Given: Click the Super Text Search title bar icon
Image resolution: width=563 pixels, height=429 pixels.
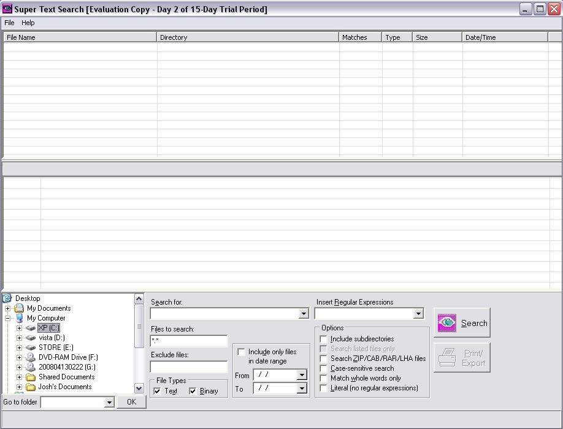Looking at the screenshot, I should (x=7, y=9).
